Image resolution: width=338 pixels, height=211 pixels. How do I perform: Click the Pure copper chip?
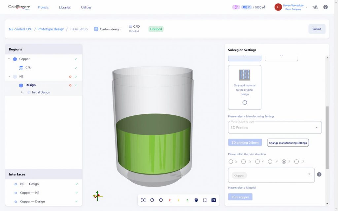(240, 197)
